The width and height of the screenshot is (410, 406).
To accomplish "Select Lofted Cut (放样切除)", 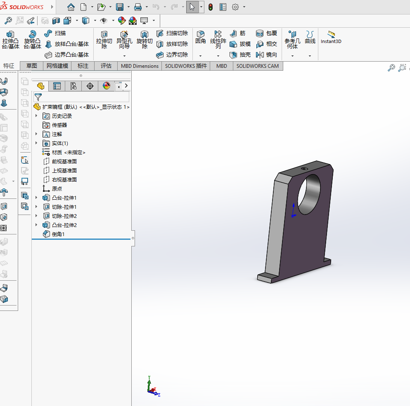I will (x=172, y=44).
